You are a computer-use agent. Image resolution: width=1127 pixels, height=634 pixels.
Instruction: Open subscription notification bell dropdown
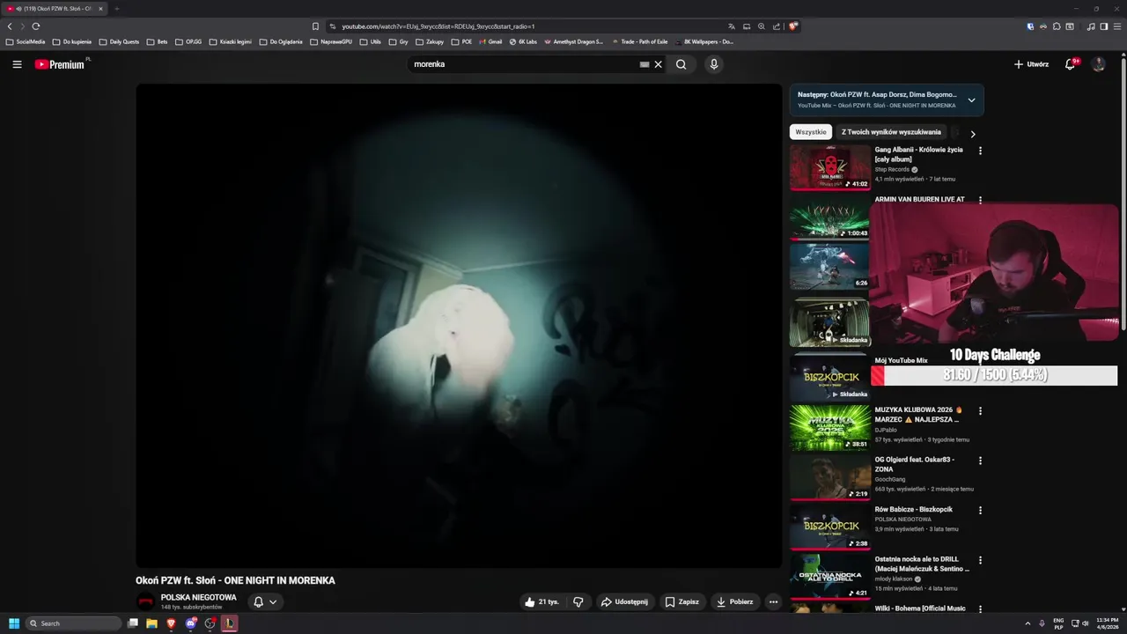265,602
